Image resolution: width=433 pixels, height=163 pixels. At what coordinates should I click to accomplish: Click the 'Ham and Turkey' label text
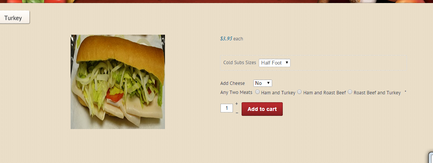tap(278, 93)
